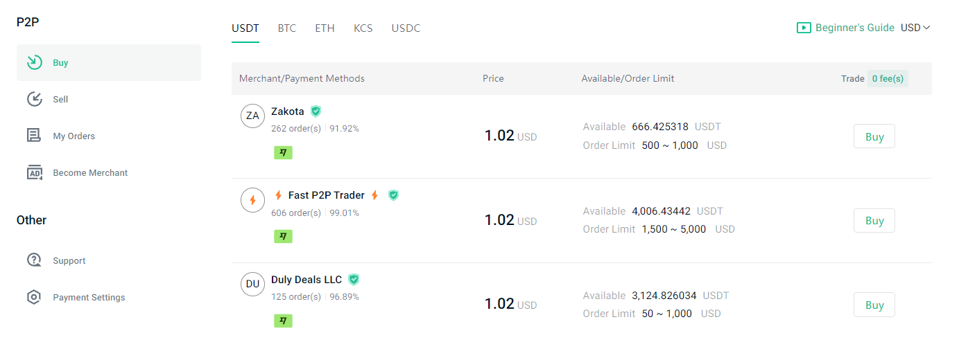
Task: Click Duly Deals LLC's verified shield badge
Action: coord(354,280)
